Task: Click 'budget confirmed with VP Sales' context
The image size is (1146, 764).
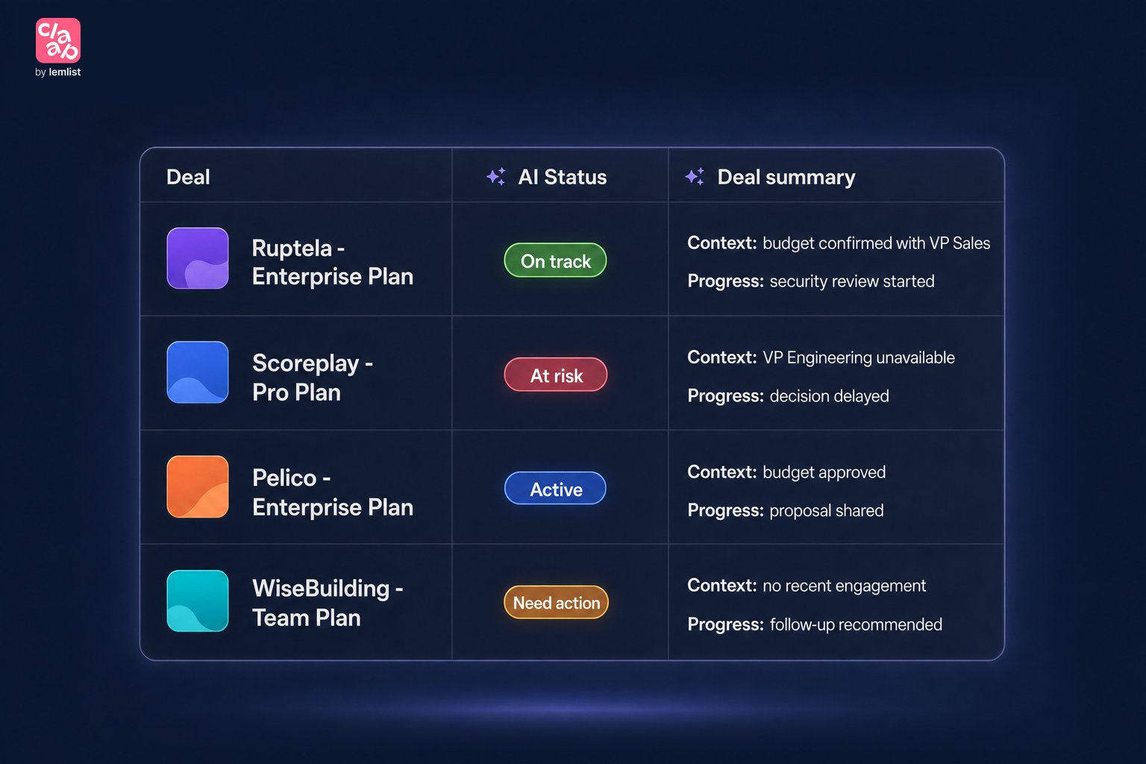Action: tap(876, 243)
